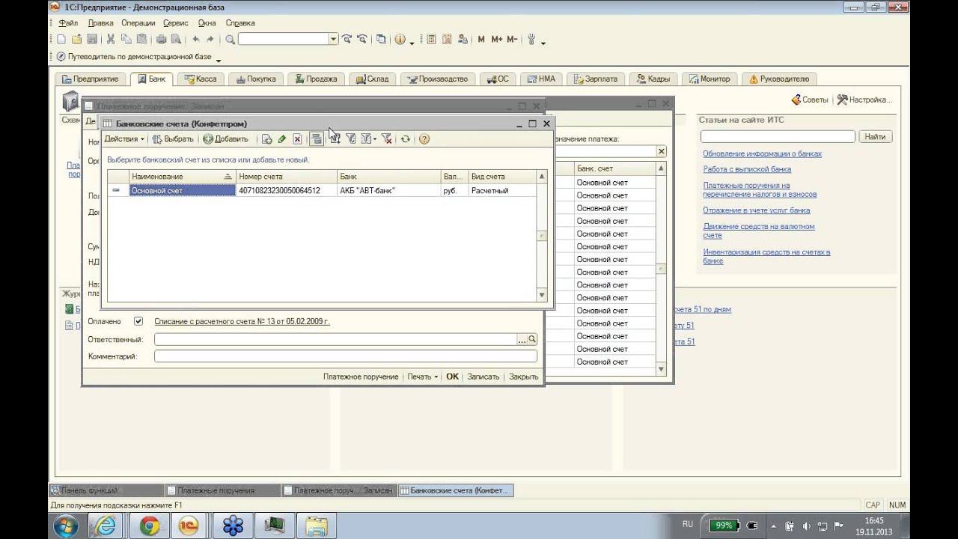Click the M+ memory add button
This screenshot has height=539, width=958.
coord(496,40)
